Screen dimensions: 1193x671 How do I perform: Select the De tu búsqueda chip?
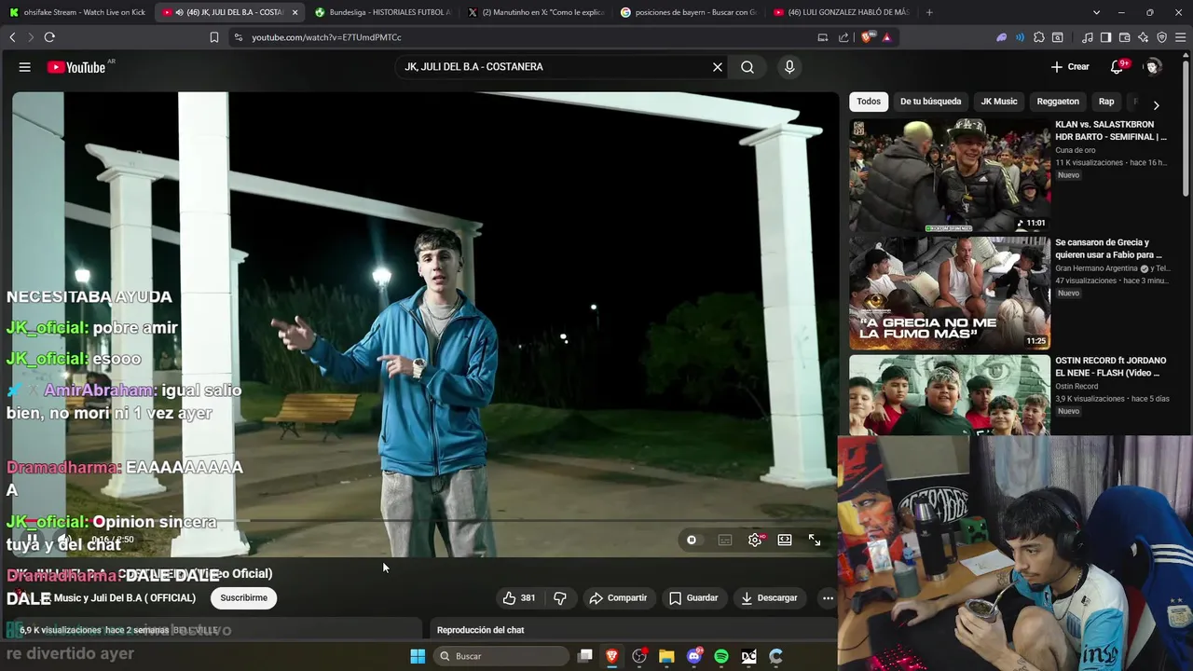point(930,102)
